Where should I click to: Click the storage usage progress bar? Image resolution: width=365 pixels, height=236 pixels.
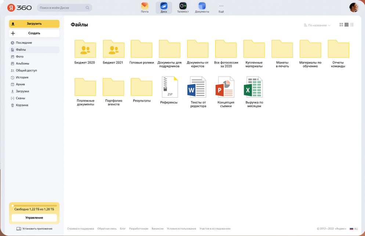point(34,206)
